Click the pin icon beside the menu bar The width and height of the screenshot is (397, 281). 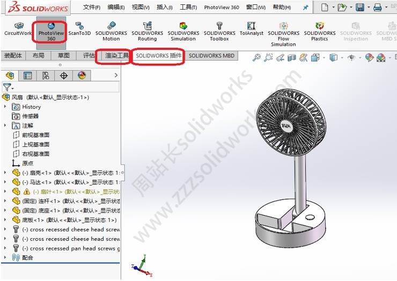306,8
